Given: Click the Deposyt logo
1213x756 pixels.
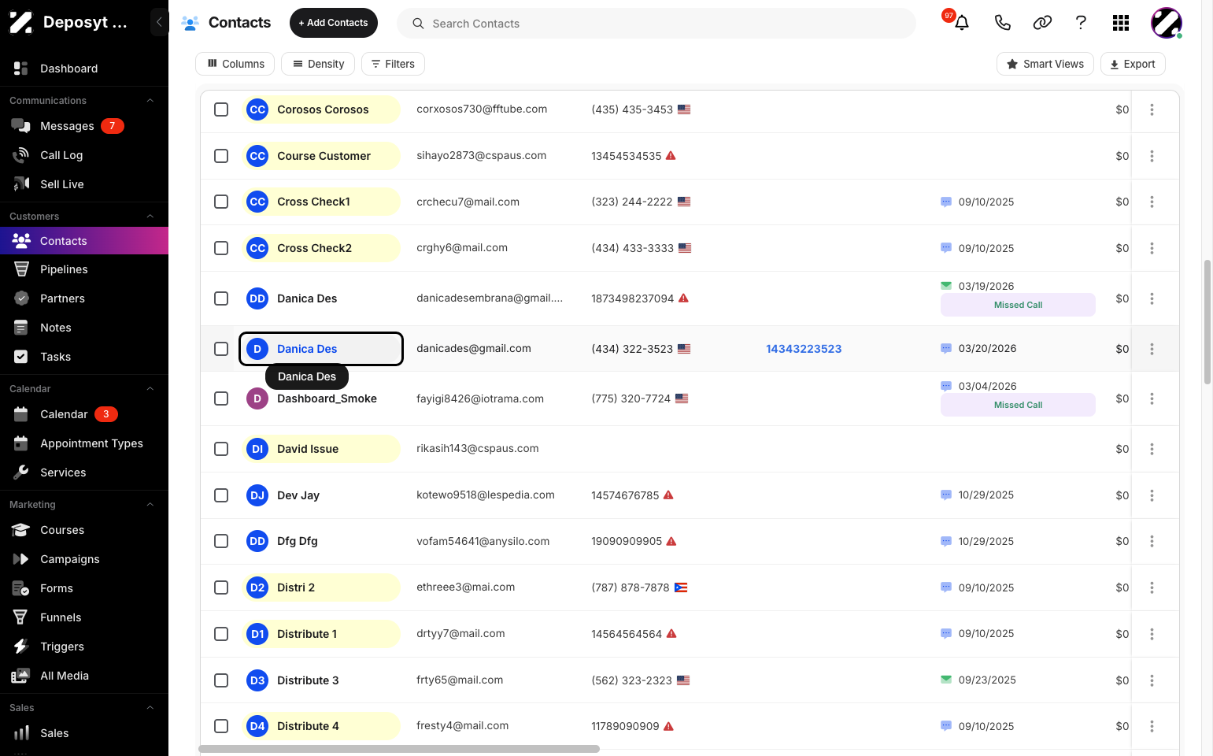Looking at the screenshot, I should tap(20, 22).
